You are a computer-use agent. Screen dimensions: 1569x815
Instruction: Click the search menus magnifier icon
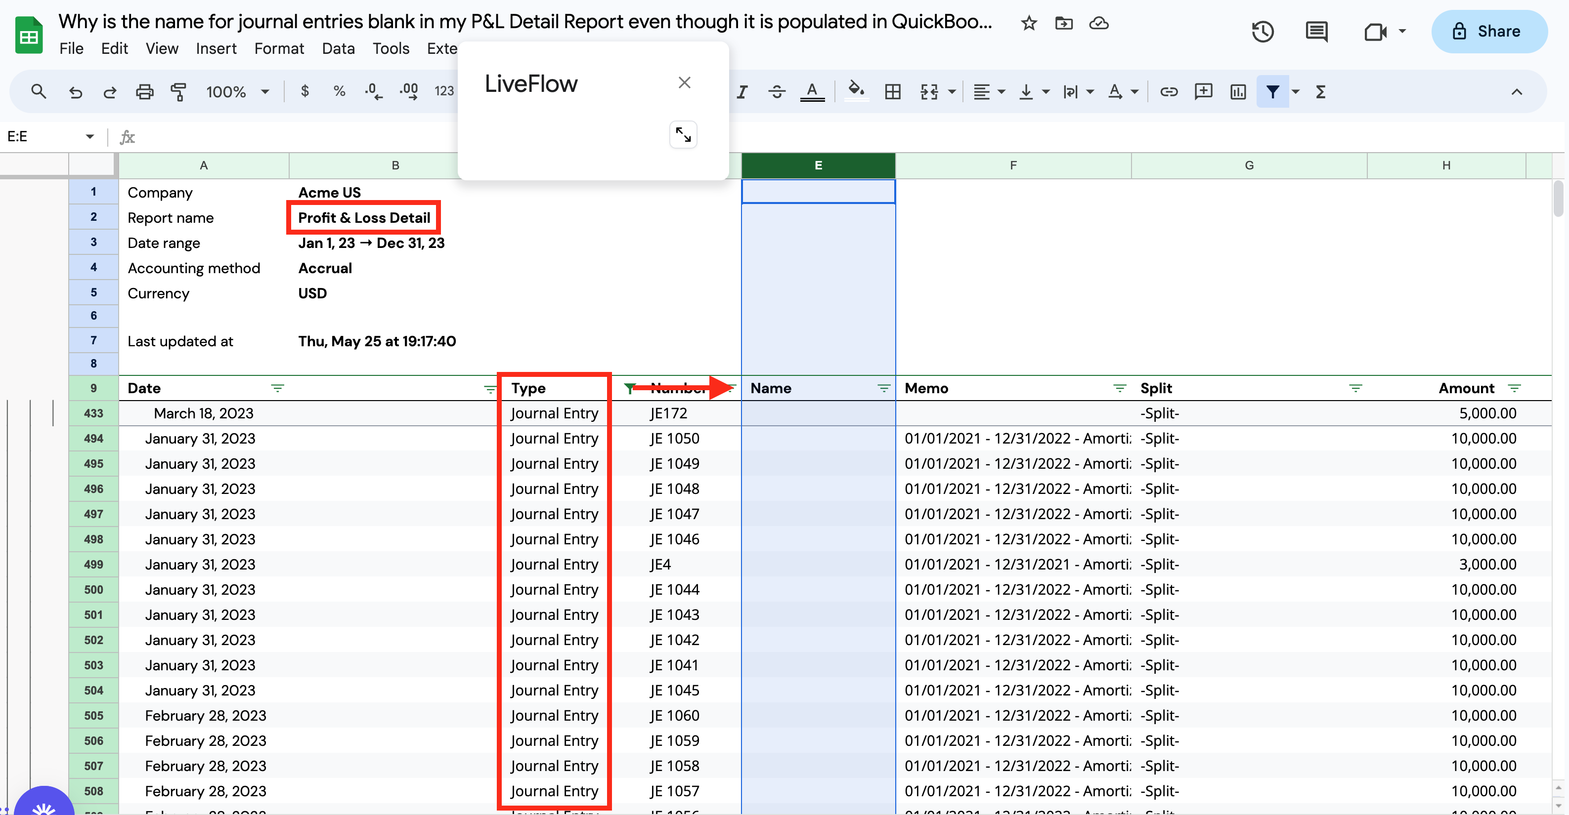pos(39,91)
